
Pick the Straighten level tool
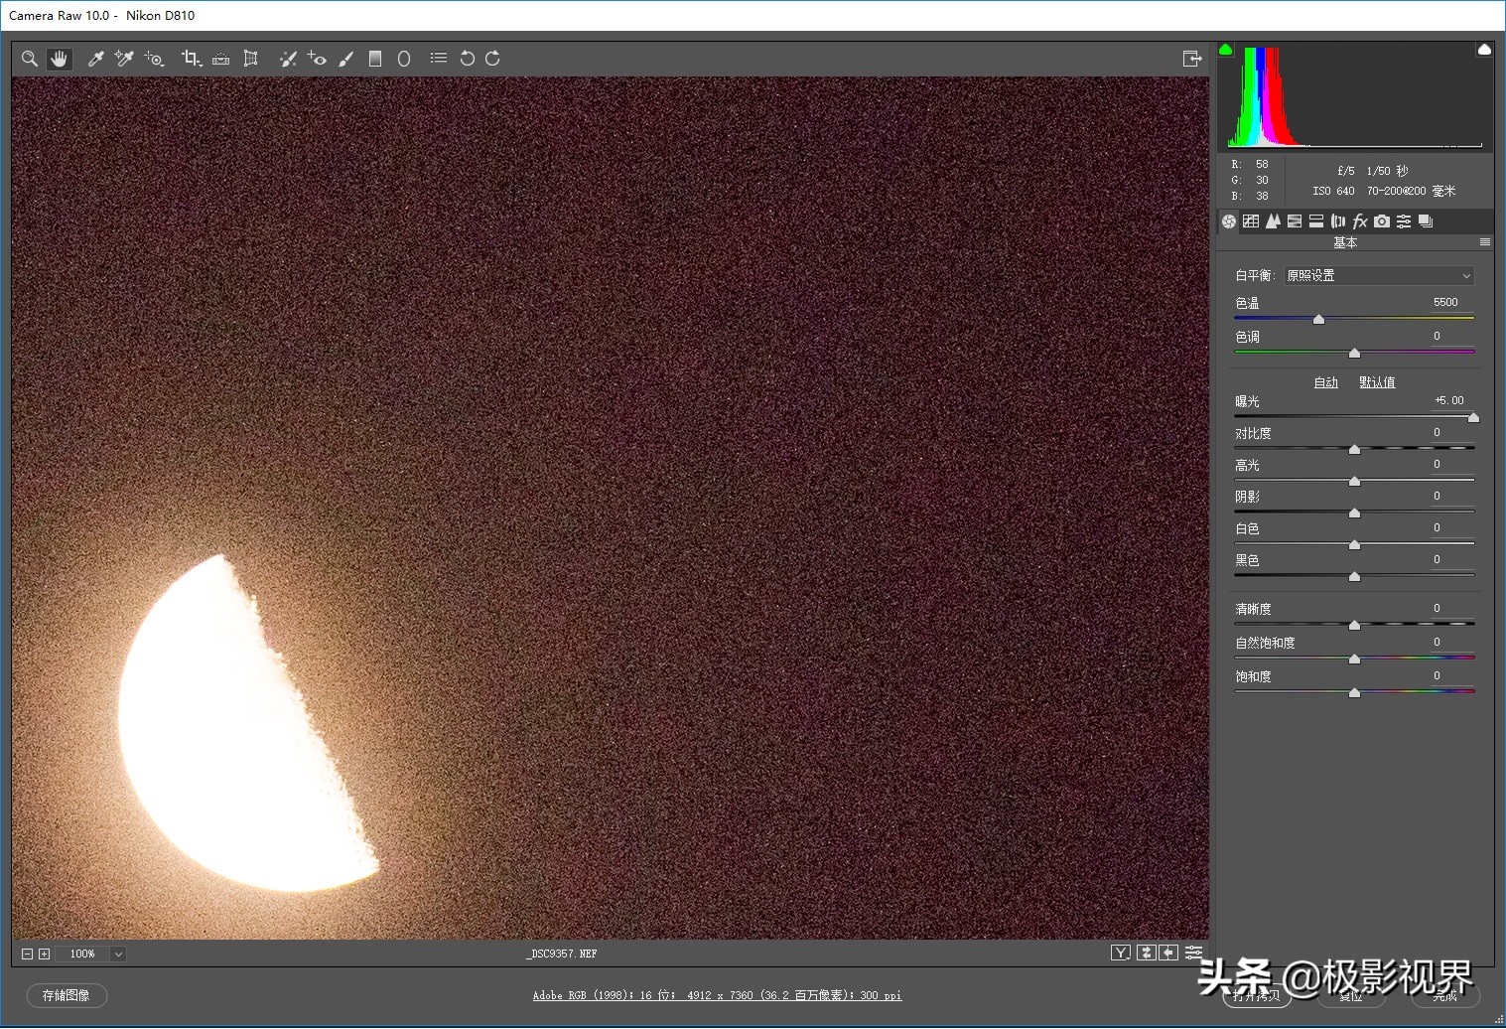pos(221,60)
